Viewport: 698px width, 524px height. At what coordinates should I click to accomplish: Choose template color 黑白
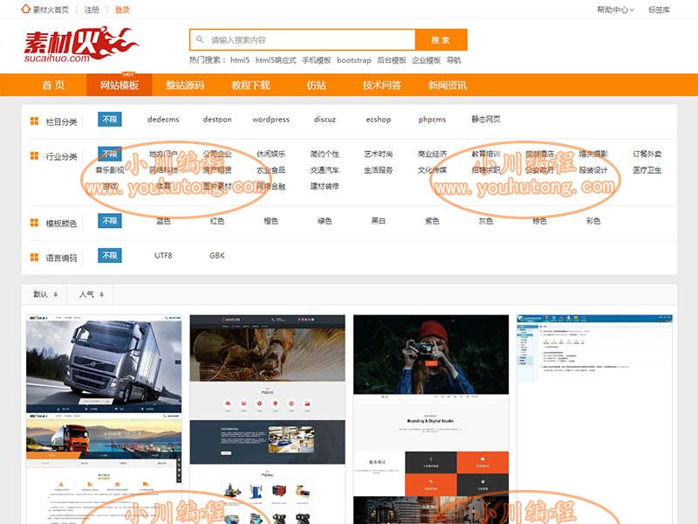pyautogui.click(x=379, y=221)
